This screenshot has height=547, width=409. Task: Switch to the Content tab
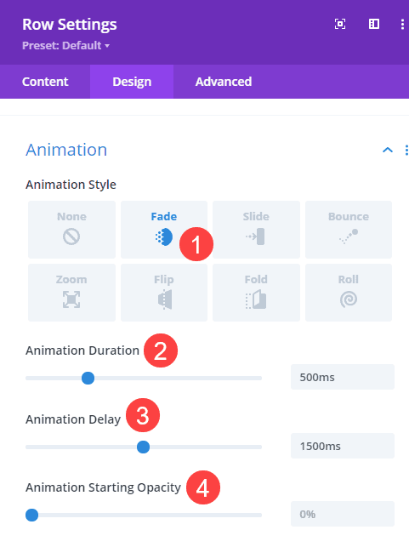(x=45, y=82)
